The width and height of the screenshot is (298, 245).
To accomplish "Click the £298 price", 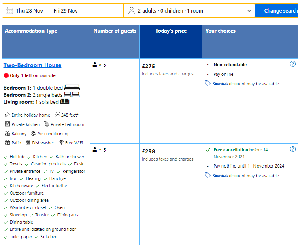I will pos(149,151).
